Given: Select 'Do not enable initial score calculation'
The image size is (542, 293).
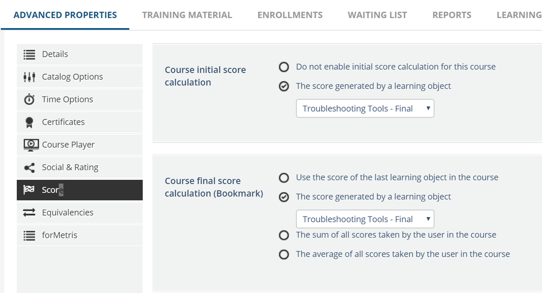Looking at the screenshot, I should (x=284, y=67).
